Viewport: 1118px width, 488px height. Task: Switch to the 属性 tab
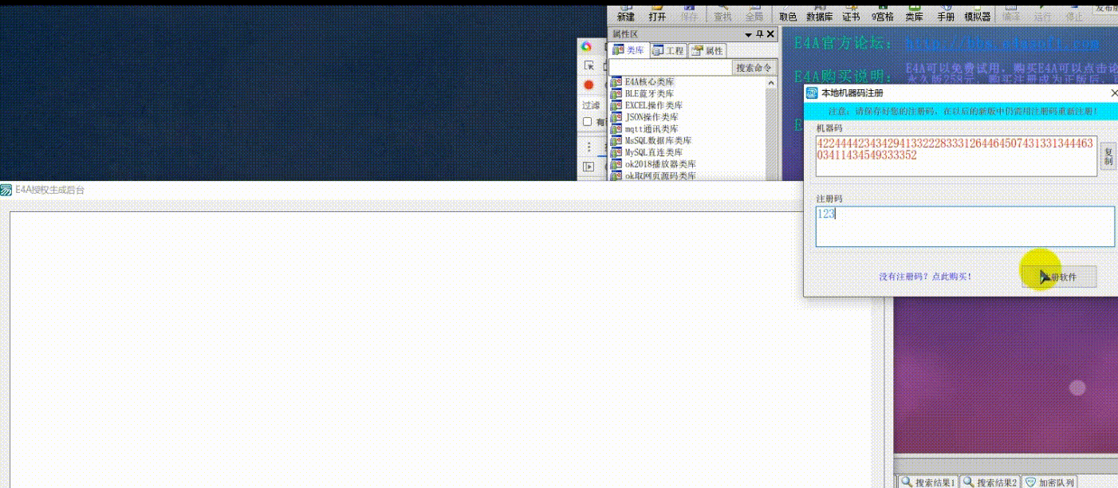coord(707,50)
